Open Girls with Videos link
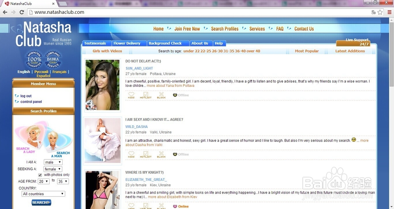This screenshot has height=209, width=394. 107,51
